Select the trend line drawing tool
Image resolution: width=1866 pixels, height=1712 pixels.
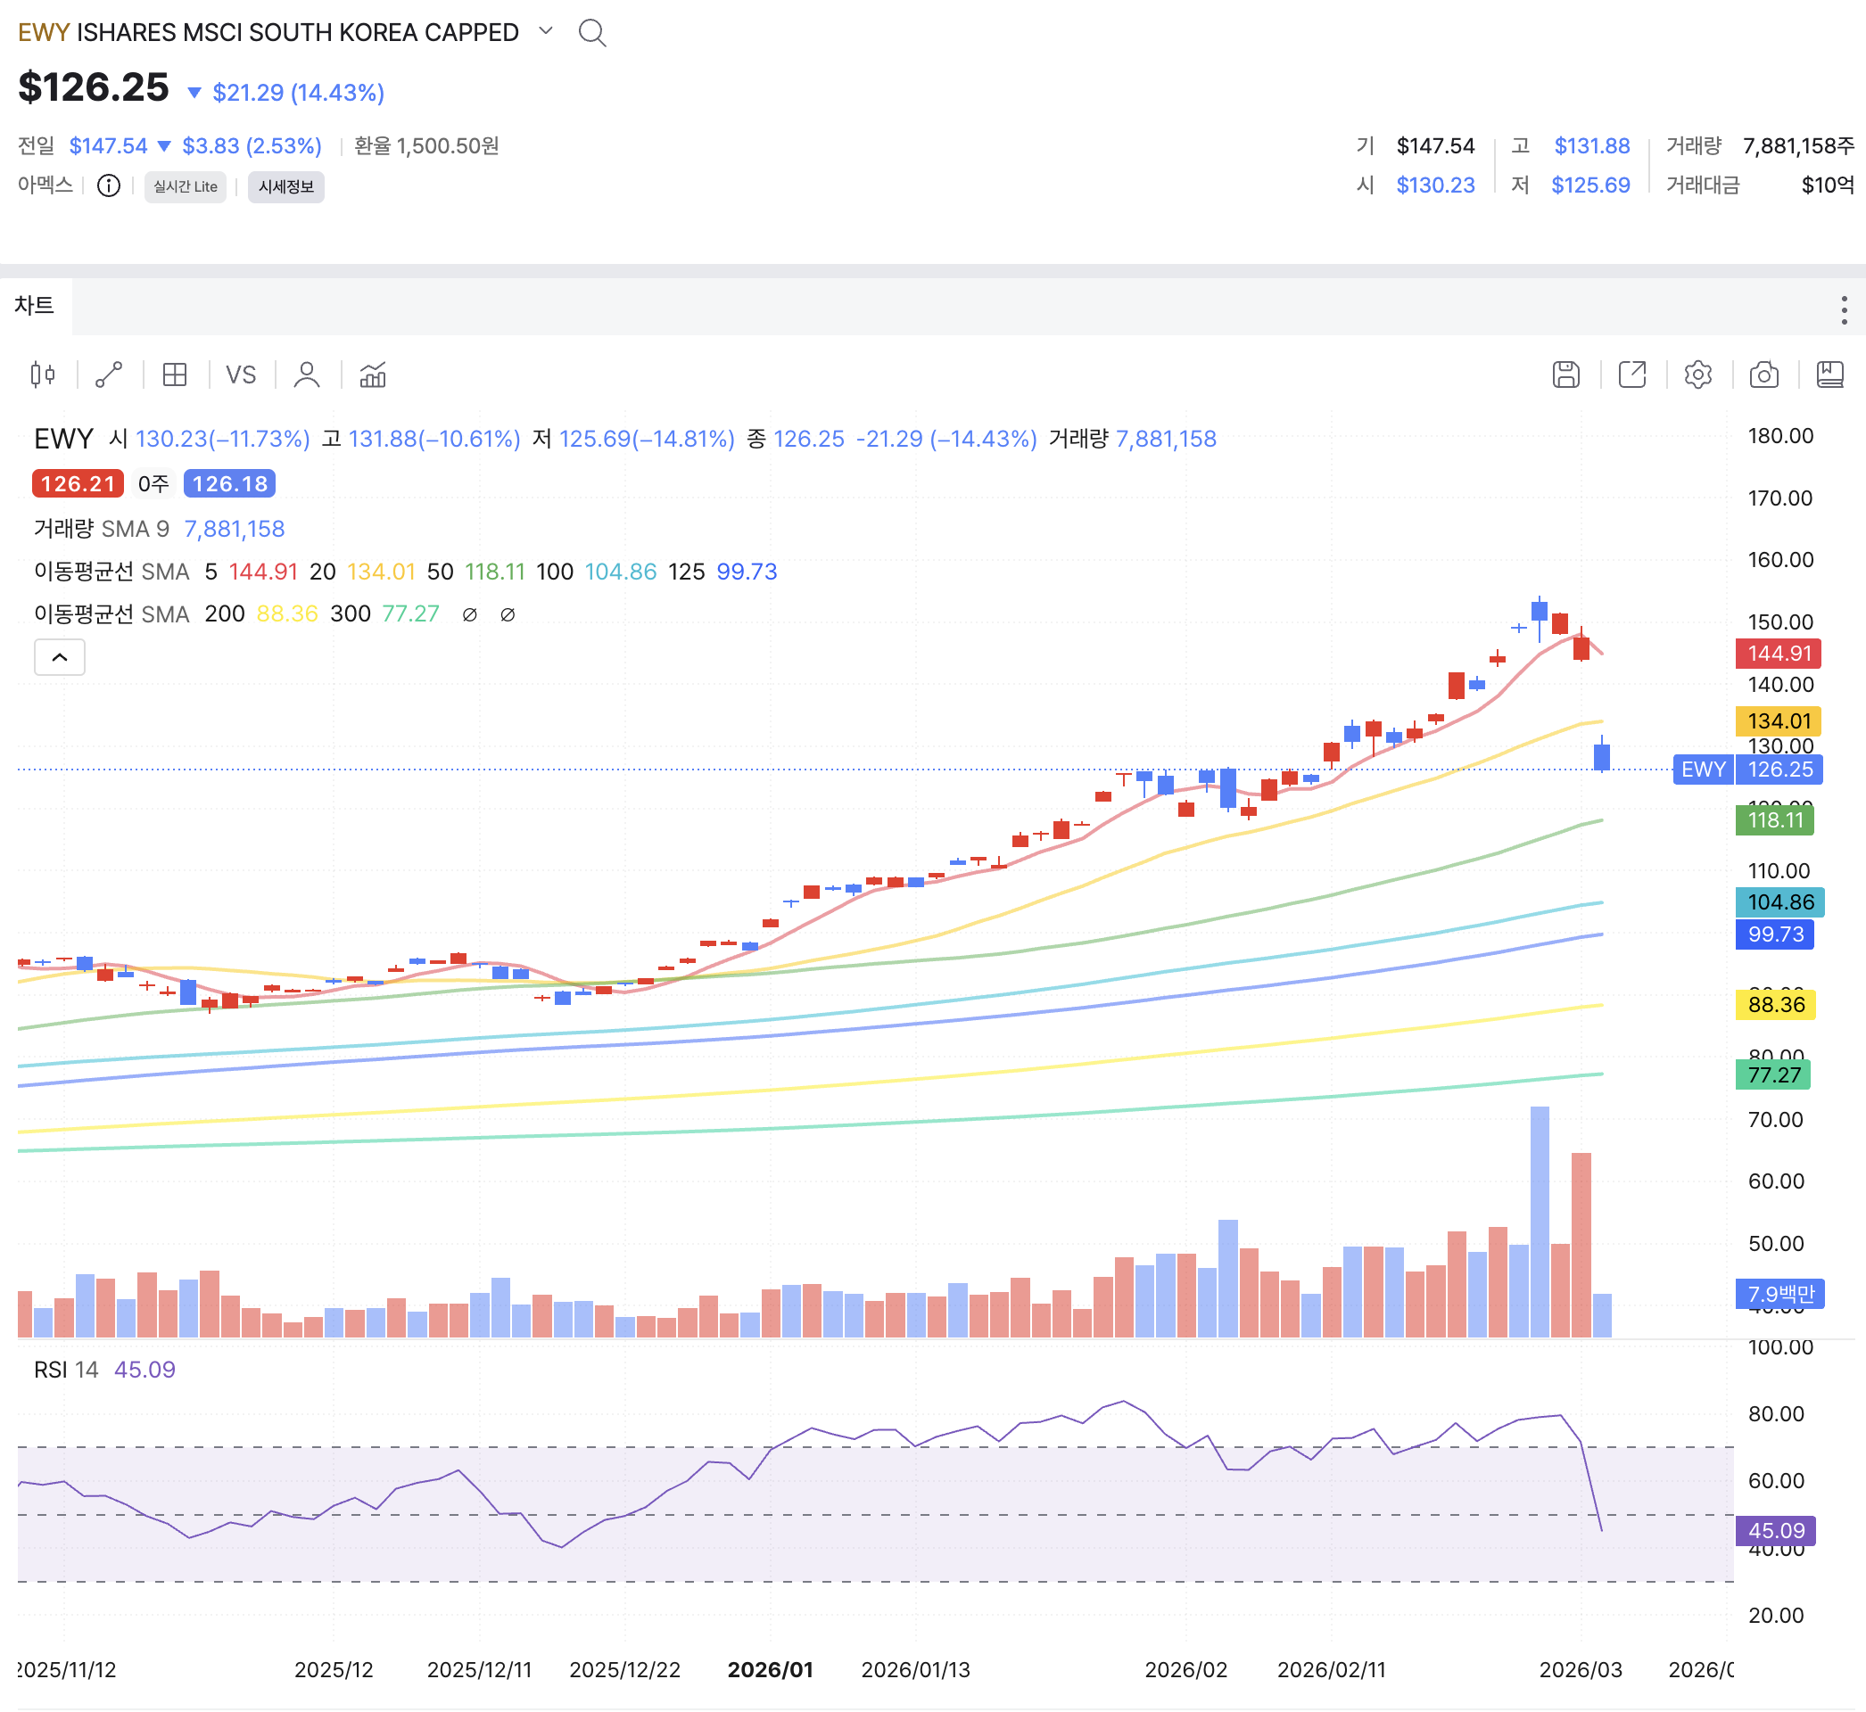(110, 375)
